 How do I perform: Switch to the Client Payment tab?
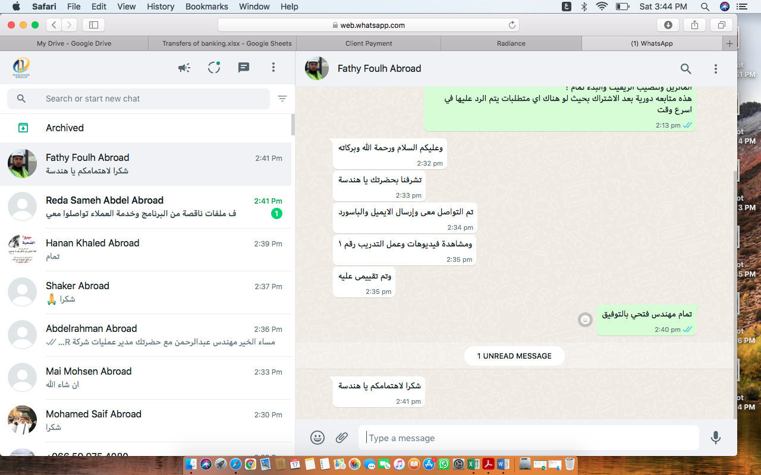pyautogui.click(x=369, y=43)
